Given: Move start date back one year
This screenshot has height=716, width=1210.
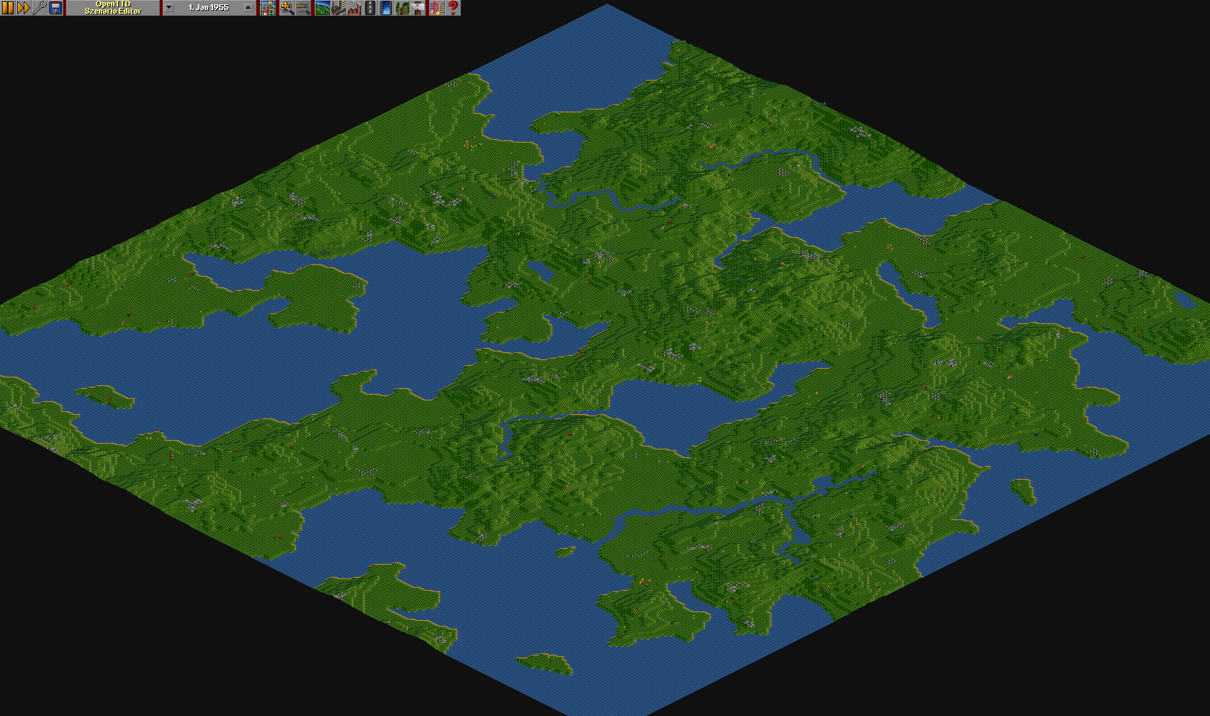Looking at the screenshot, I should click(169, 8).
